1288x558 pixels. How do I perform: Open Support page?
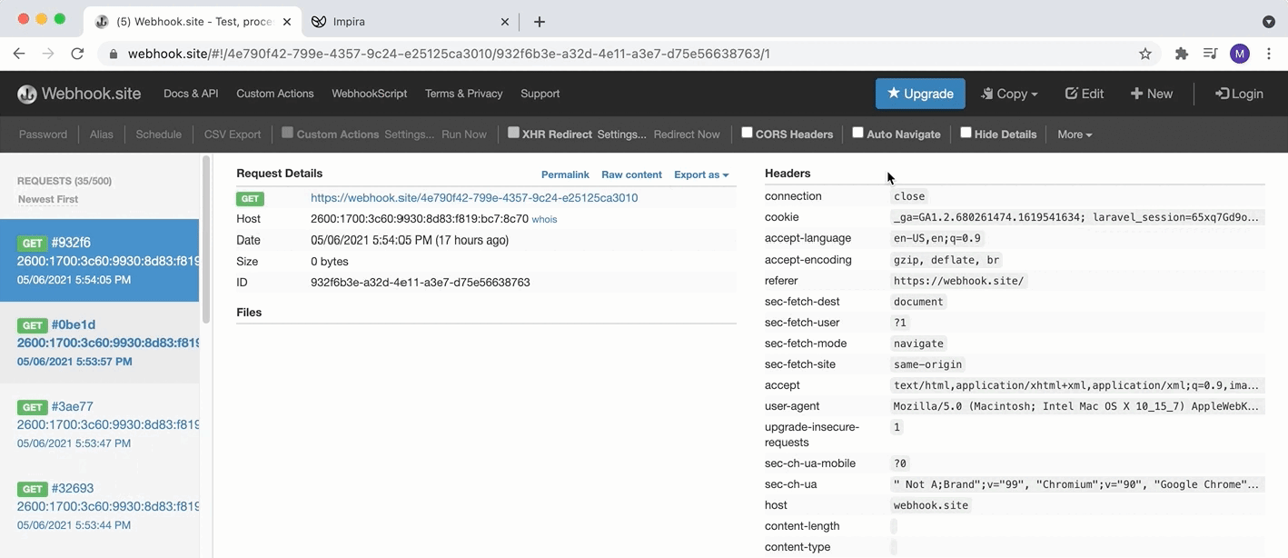pyautogui.click(x=540, y=94)
